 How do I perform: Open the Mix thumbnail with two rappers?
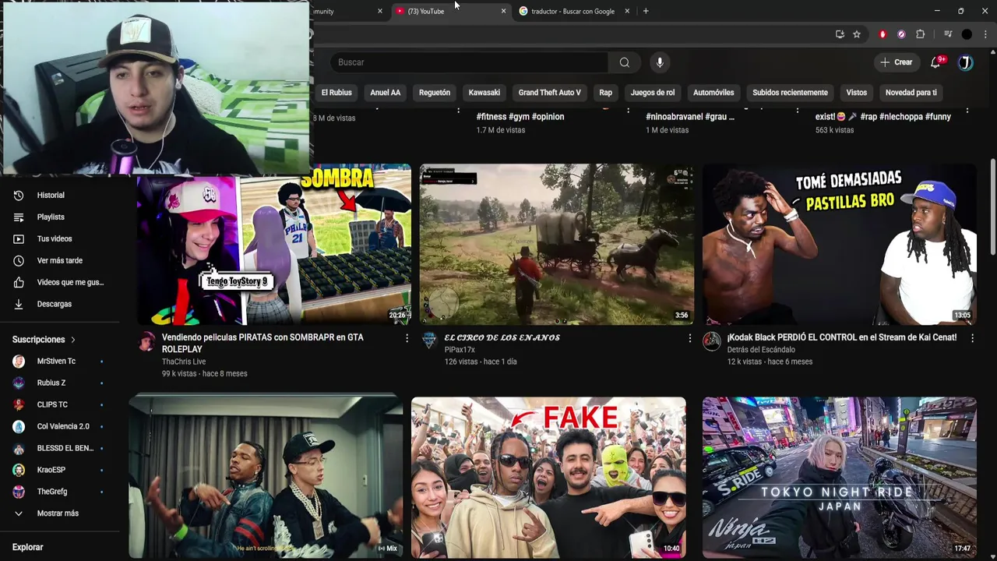pos(266,478)
